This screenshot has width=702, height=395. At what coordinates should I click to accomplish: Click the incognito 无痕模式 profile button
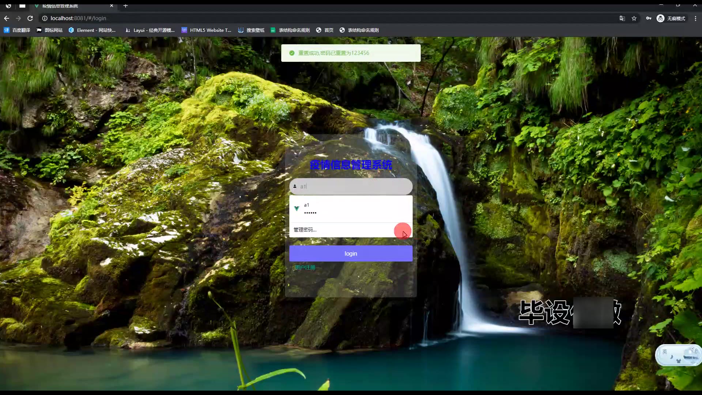point(671,18)
